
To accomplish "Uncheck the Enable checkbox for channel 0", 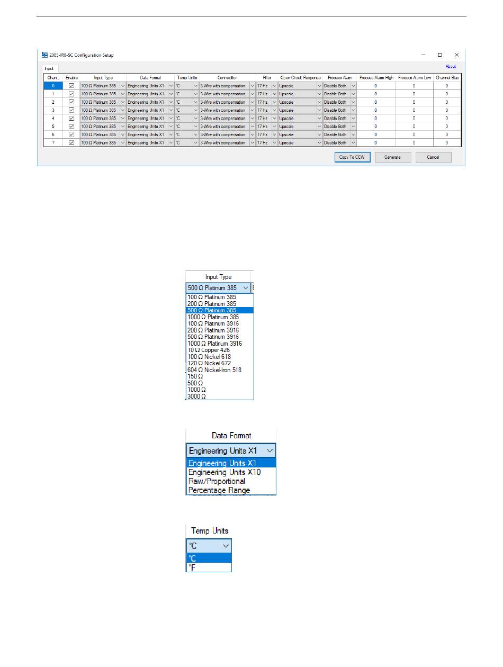I will (71, 86).
